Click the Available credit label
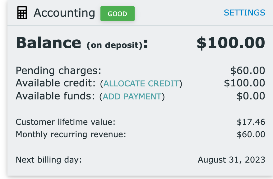This screenshot has height=179, width=273. pyautogui.click(x=56, y=83)
